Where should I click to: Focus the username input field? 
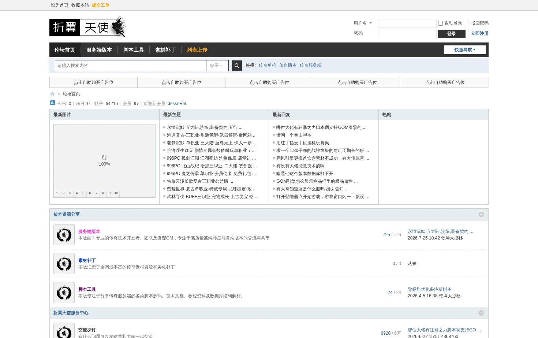pos(407,23)
